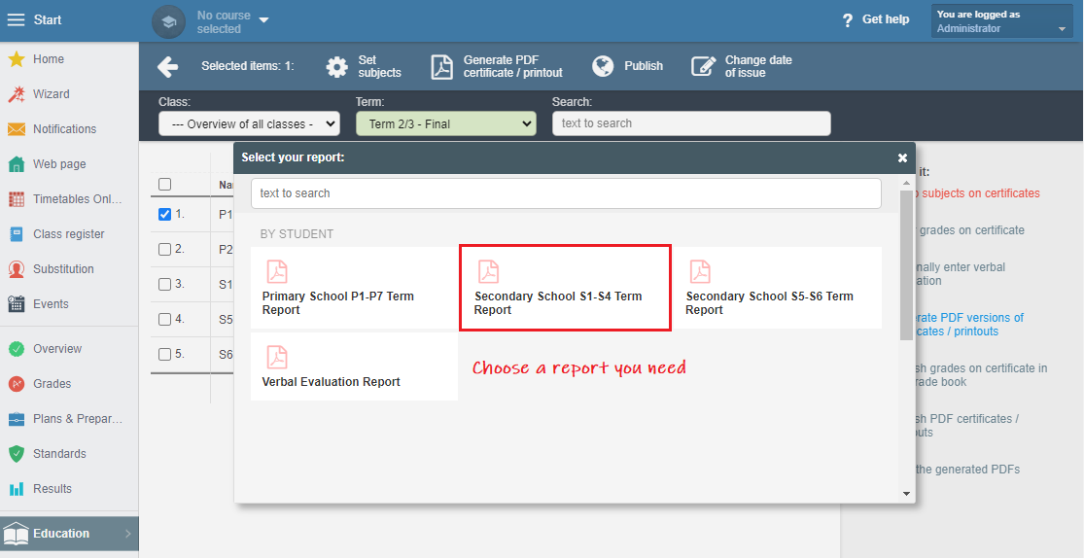Click the report search field in dialog

566,193
